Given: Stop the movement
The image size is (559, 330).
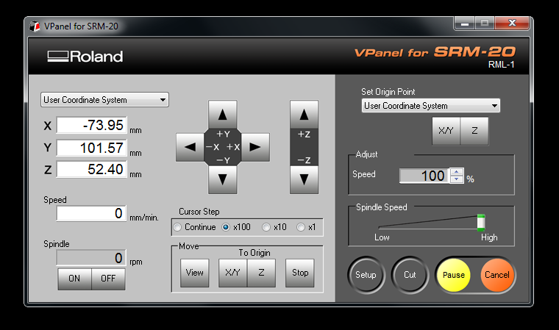Looking at the screenshot, I should (x=300, y=273).
